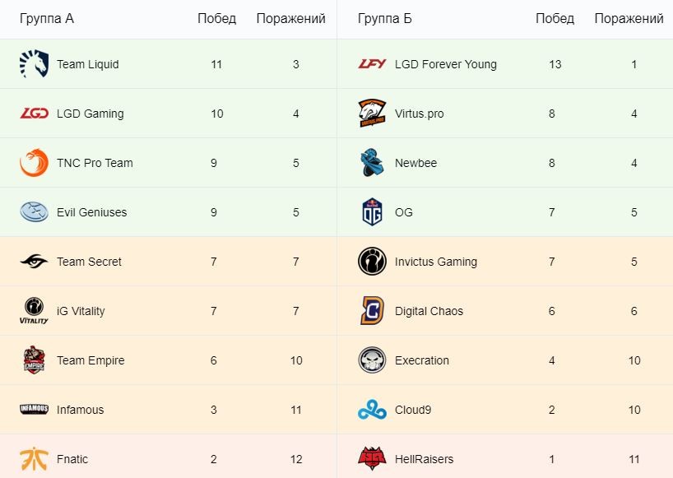Click the Team Secret eye logo
This screenshot has height=478, width=673.
34,262
